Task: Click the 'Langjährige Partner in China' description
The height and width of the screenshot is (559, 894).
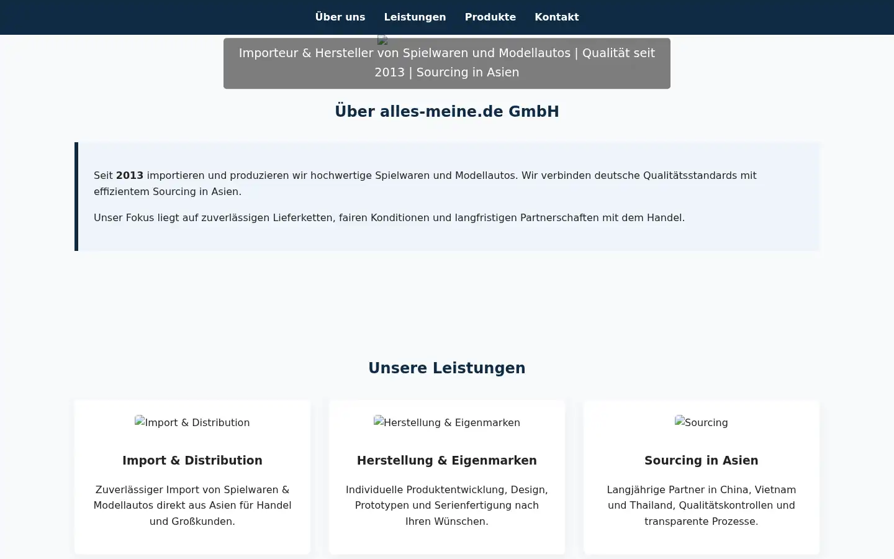Action: coord(702,506)
